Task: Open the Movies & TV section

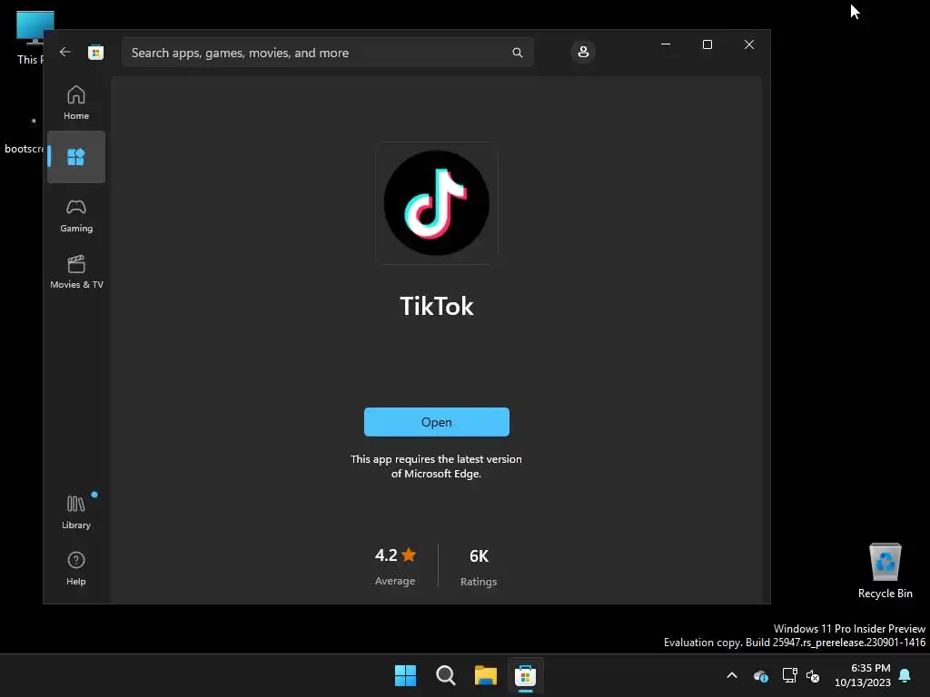Action: point(76,271)
